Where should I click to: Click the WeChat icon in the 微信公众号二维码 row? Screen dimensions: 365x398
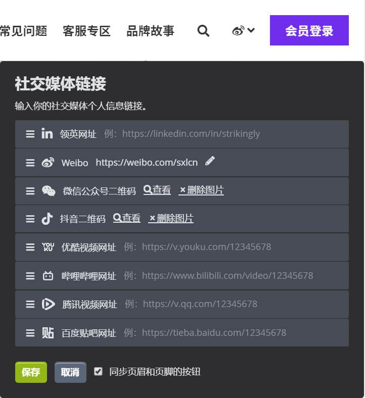pos(49,191)
